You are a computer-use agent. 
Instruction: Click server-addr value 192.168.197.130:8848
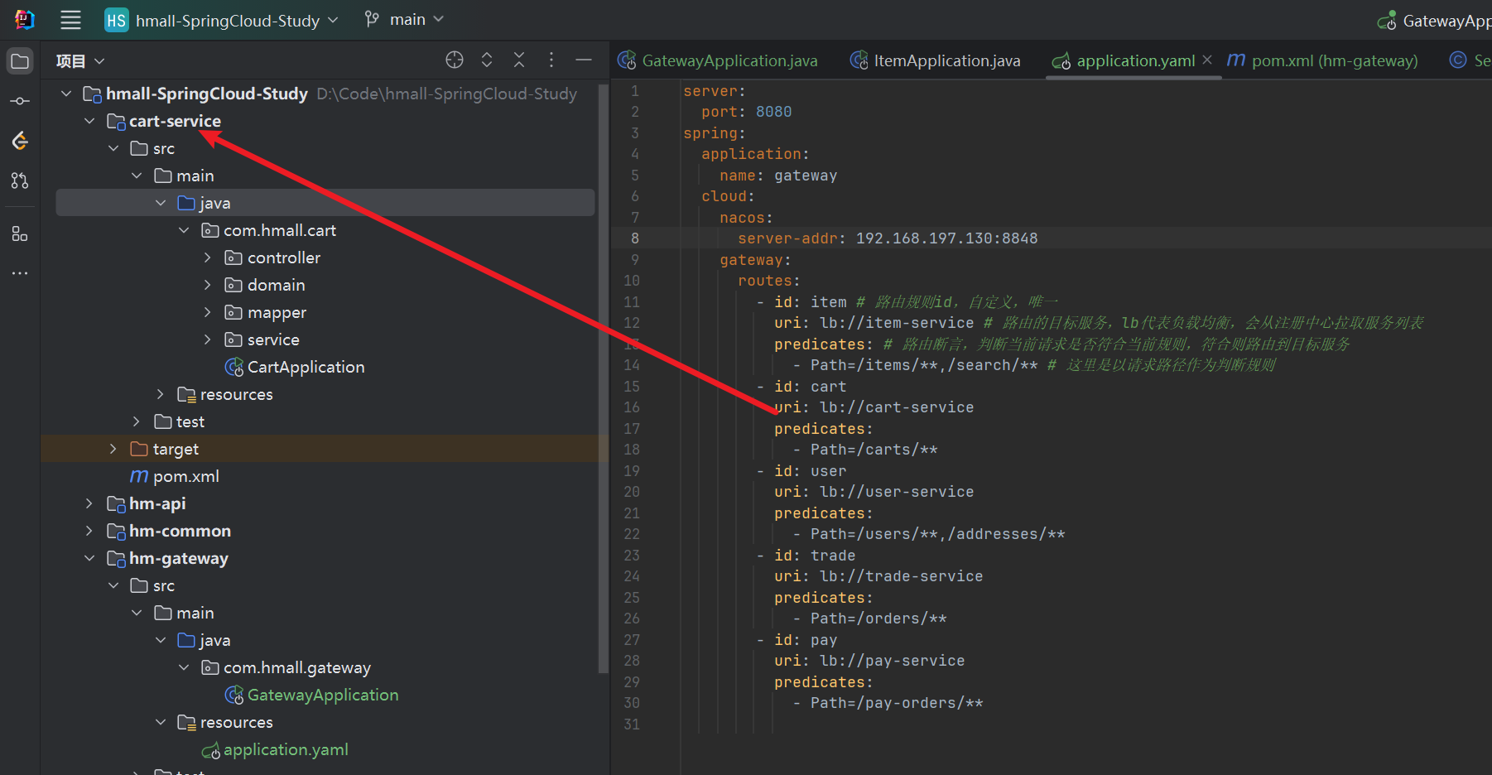946,238
